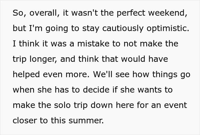The height and width of the screenshot is (135, 200).
Task: Click the words "and think that"
Action: (x=89, y=59)
